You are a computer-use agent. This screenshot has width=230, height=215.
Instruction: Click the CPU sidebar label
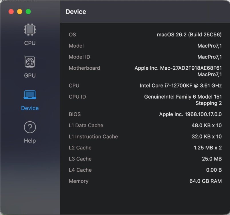pos(30,43)
